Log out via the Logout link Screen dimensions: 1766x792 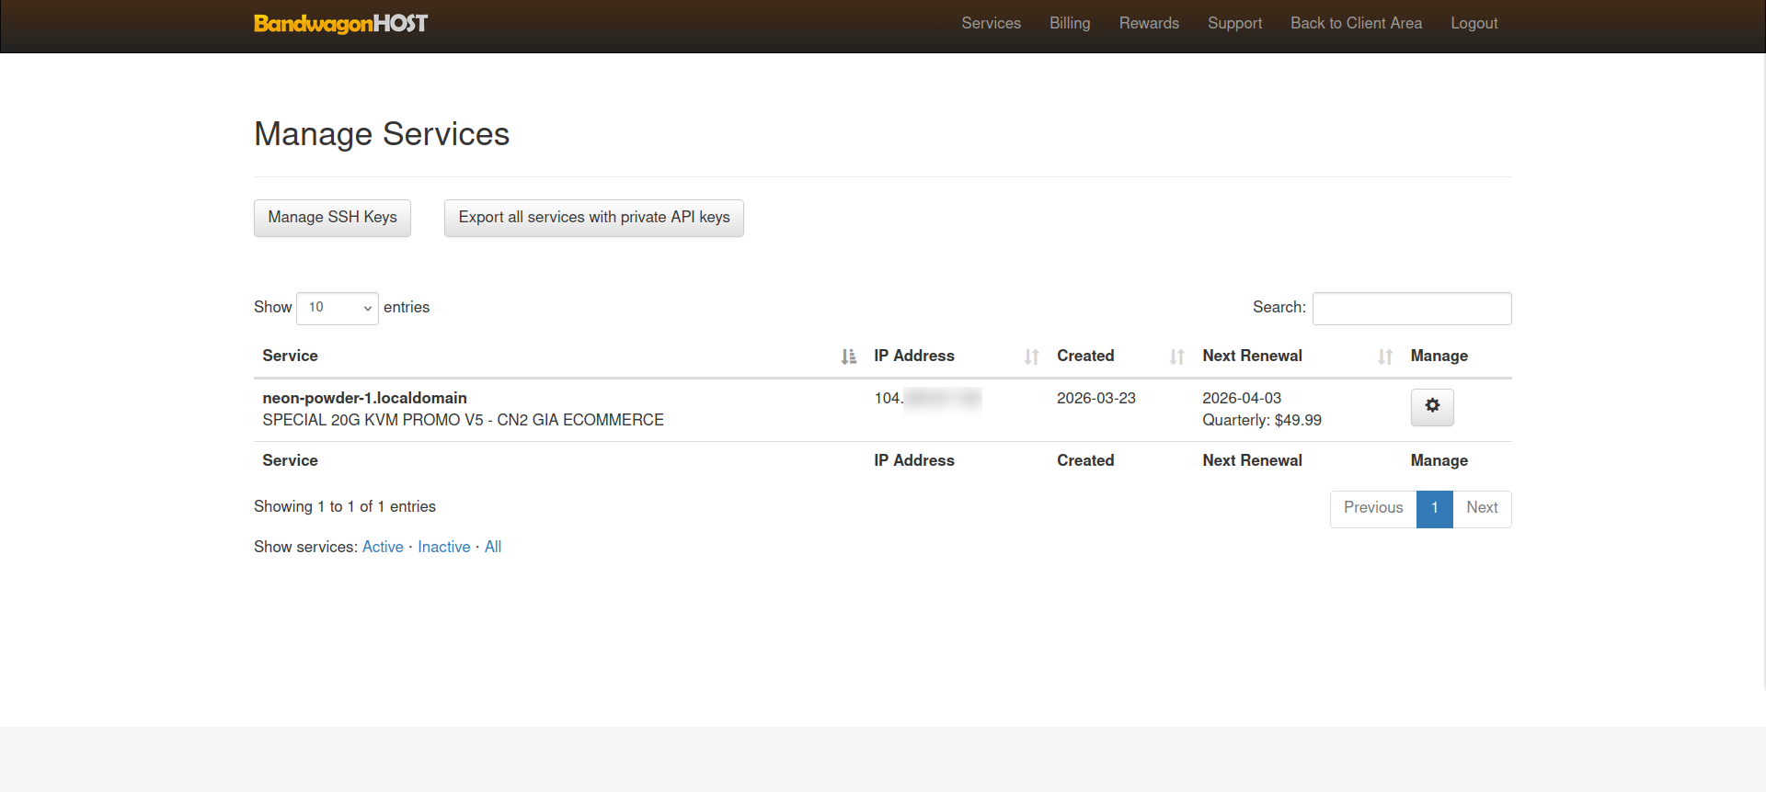coord(1474,24)
